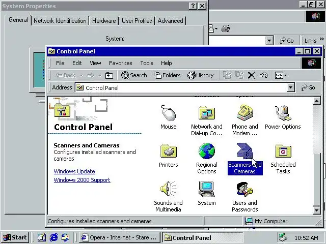Click the Delete X toolbar icon

point(251,75)
